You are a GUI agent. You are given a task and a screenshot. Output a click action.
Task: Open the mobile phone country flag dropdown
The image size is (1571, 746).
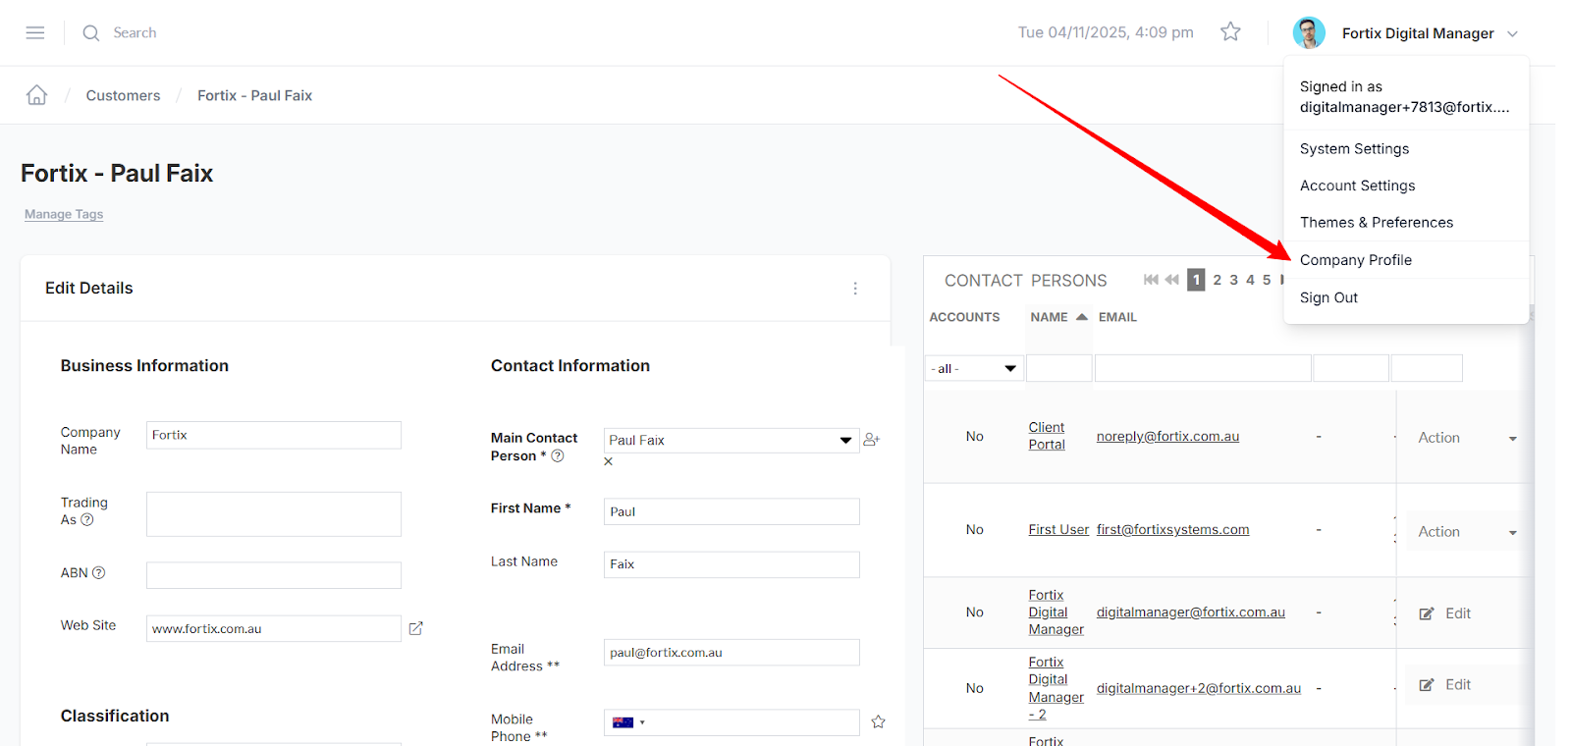coord(628,722)
